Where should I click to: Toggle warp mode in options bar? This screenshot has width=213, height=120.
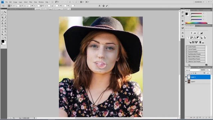(x=100, y=6)
